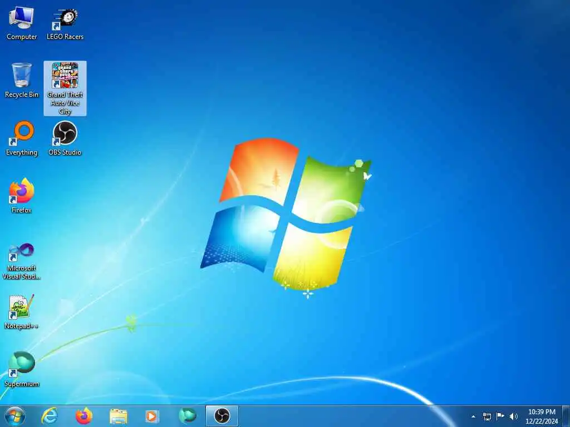This screenshot has height=427, width=570.
Task: Open the network status tray icon
Action: [487, 416]
